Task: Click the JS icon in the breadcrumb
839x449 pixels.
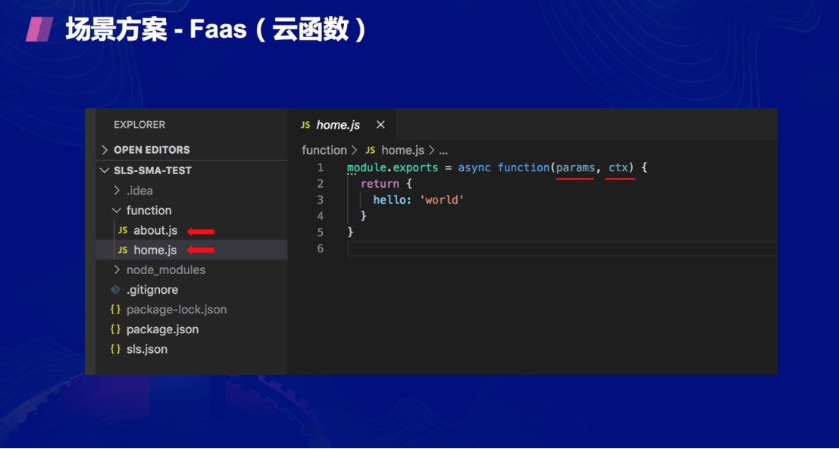Action: (x=371, y=150)
